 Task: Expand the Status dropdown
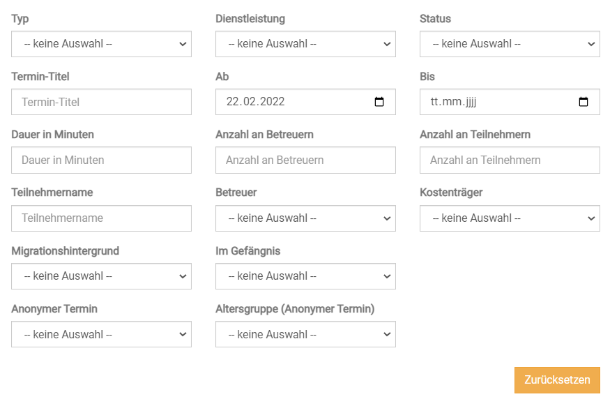tap(510, 44)
